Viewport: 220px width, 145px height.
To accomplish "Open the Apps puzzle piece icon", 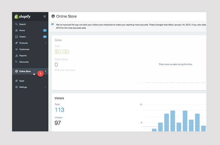I will [x=16, y=81].
